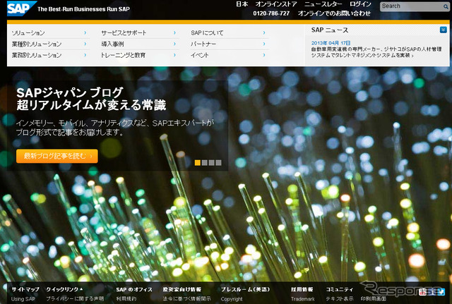
Task: Open サイトマップ in the footer
Action: click(x=25, y=289)
